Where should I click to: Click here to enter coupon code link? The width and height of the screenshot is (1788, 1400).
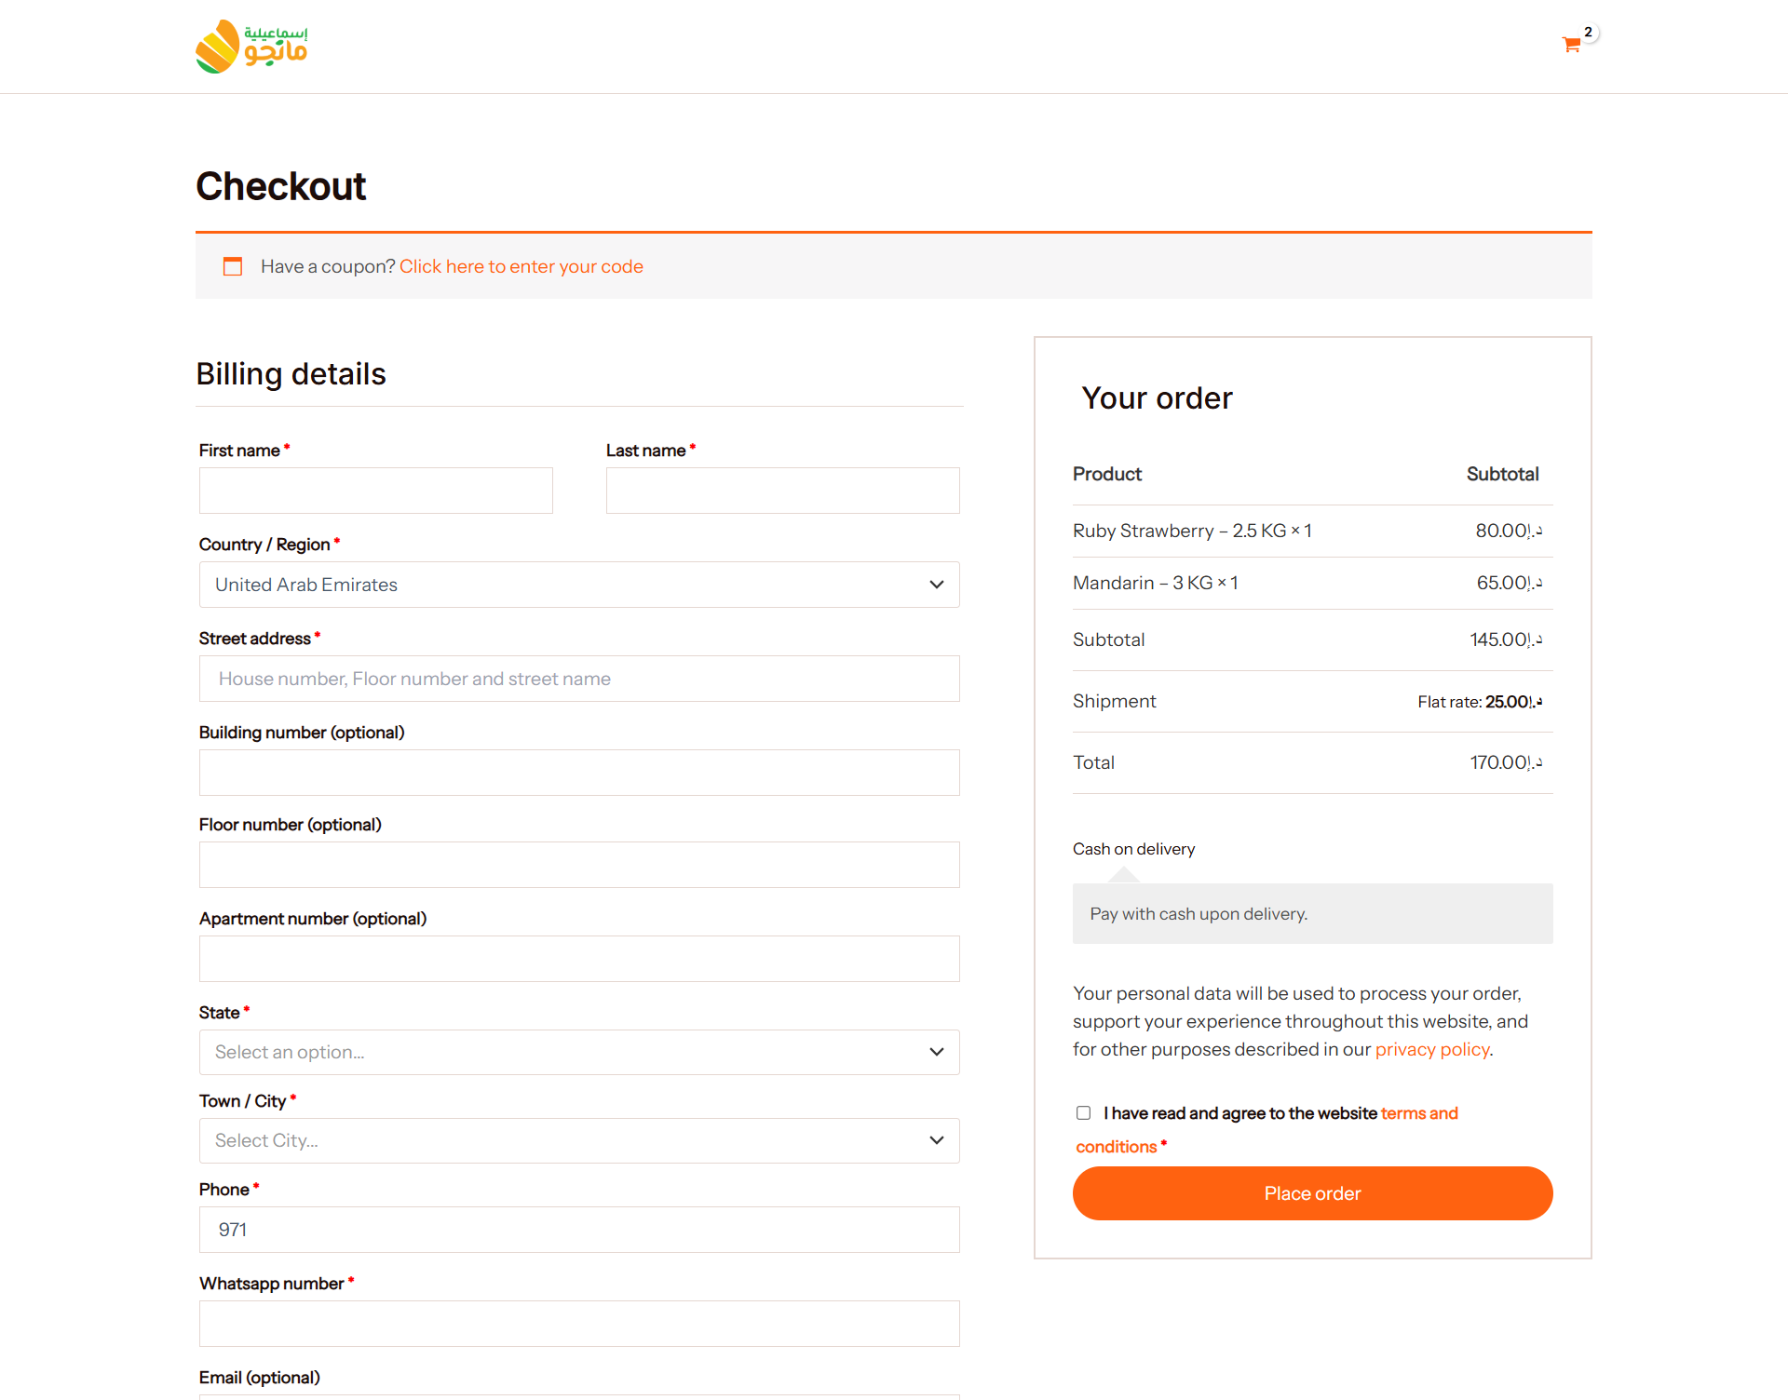[x=521, y=266]
